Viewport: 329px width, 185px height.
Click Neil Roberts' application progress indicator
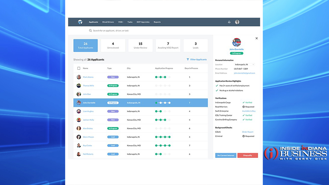[163, 154]
